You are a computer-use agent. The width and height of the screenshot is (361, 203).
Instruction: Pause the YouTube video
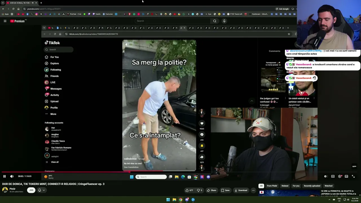click(5, 176)
